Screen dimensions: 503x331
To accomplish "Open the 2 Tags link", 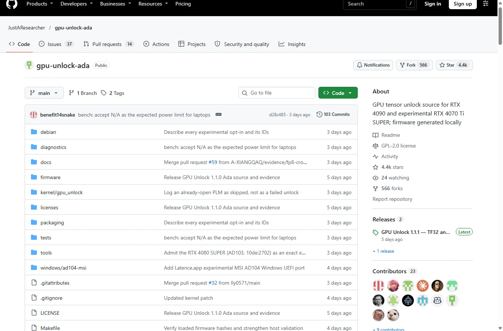I will coord(112,93).
